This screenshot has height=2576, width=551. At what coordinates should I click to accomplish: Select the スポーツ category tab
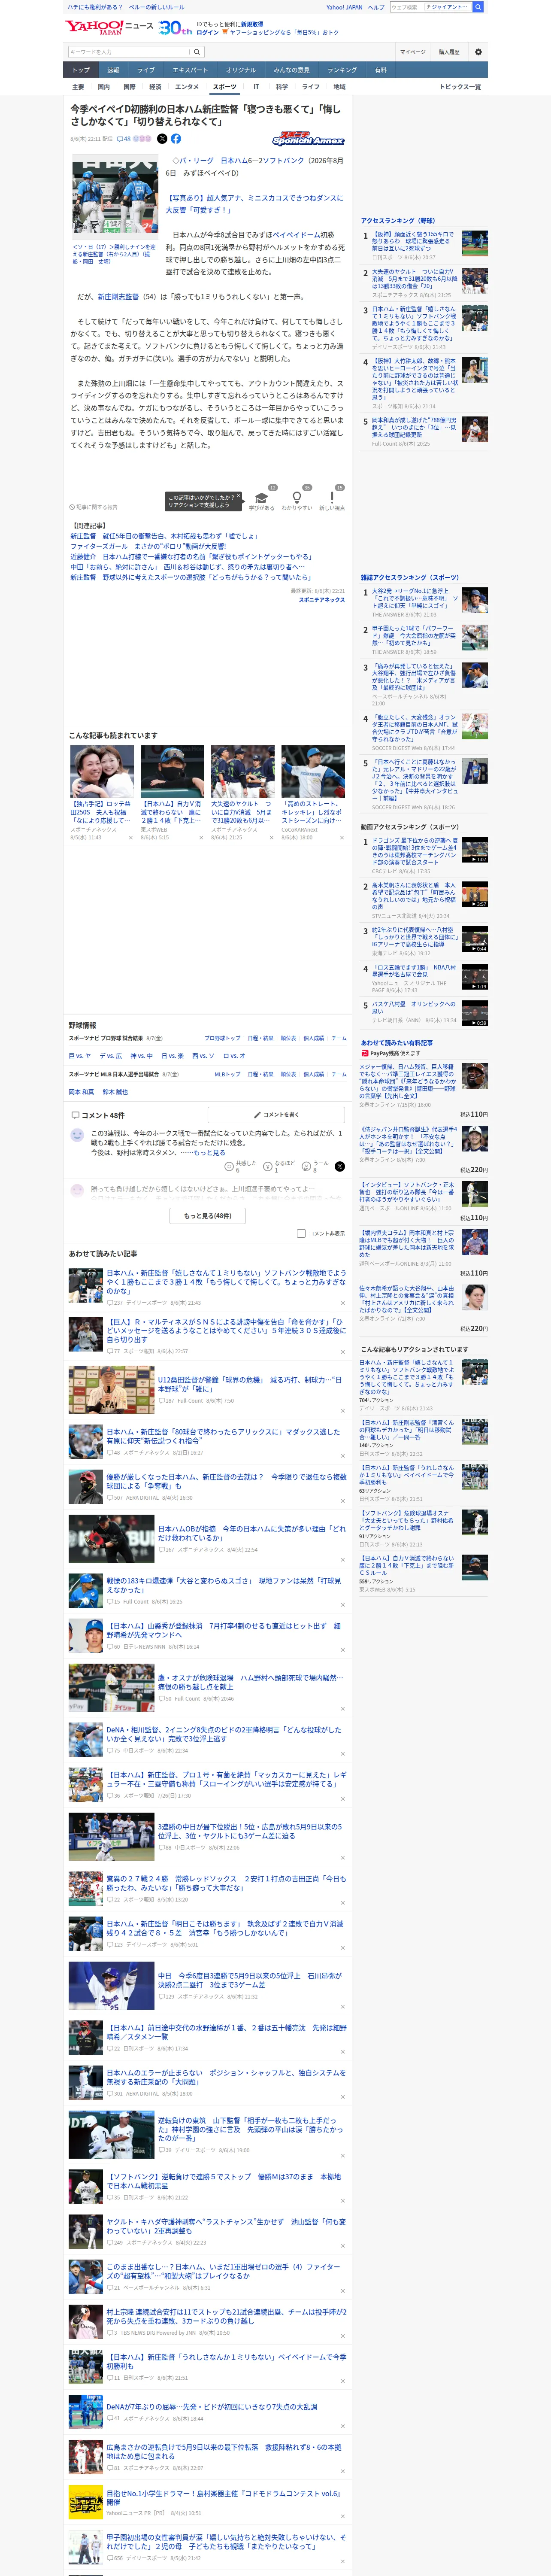tap(225, 87)
